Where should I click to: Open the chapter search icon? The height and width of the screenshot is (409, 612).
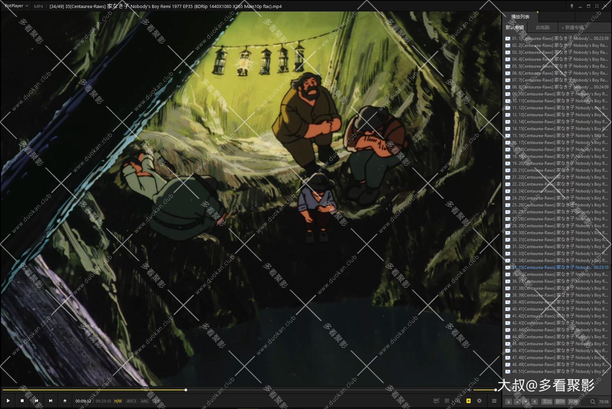click(458, 401)
